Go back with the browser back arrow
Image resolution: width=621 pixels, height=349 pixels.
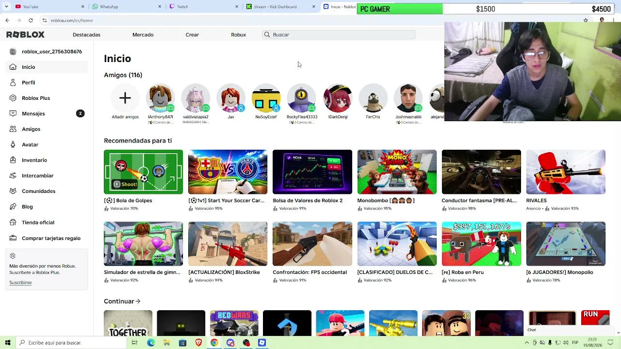(x=7, y=20)
